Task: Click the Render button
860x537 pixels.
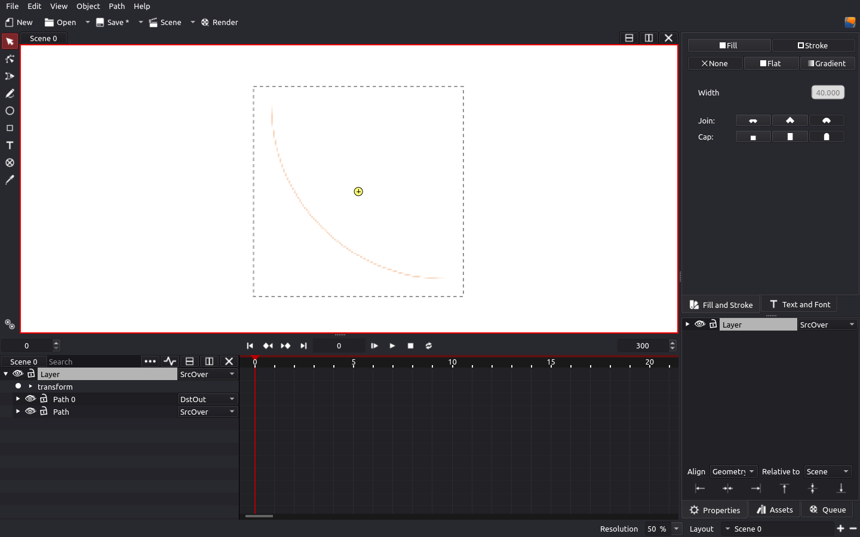Action: point(219,22)
